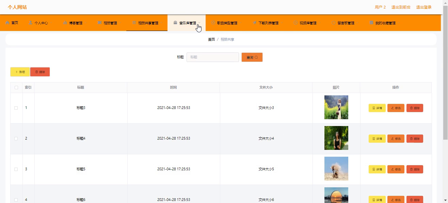Click the title cell 标题4
Screen dimensions: 448x203
tap(81, 139)
